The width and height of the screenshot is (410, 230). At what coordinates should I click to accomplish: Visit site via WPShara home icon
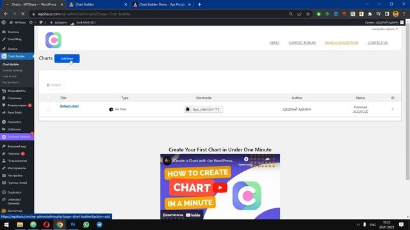click(17, 22)
